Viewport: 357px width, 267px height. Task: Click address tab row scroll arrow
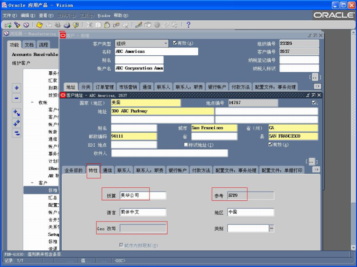[316, 169]
